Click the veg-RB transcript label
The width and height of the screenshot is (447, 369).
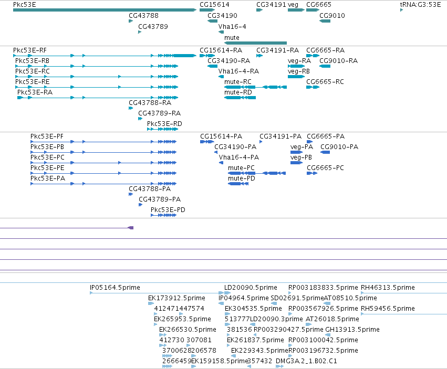click(299, 71)
